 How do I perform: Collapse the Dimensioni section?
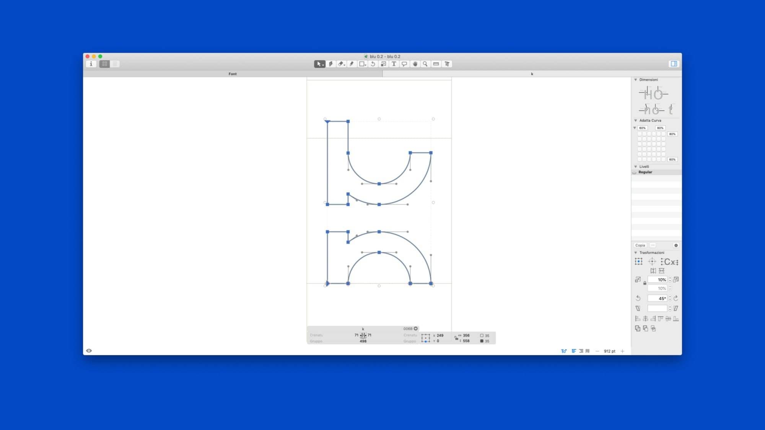[636, 80]
